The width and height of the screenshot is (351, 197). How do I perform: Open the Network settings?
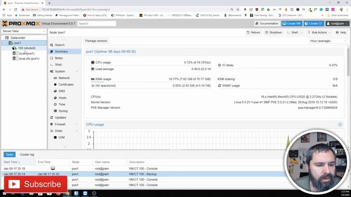click(64, 78)
